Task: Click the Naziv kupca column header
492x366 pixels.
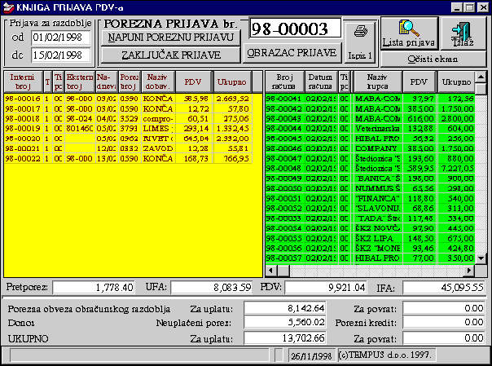Action: [377, 82]
